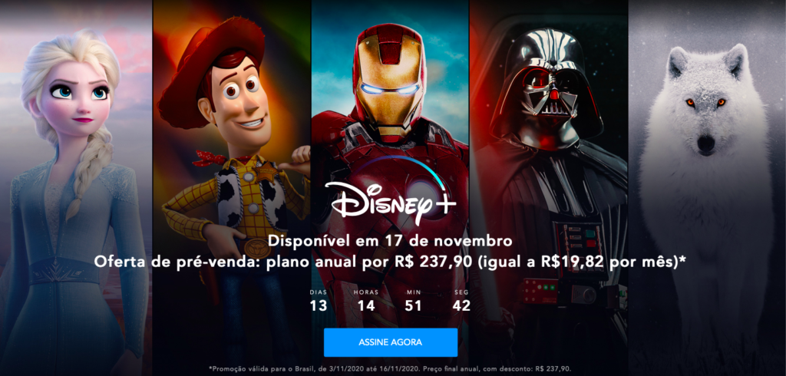Click the HORAS countdown value 14
This screenshot has width=786, height=376.
[366, 305]
